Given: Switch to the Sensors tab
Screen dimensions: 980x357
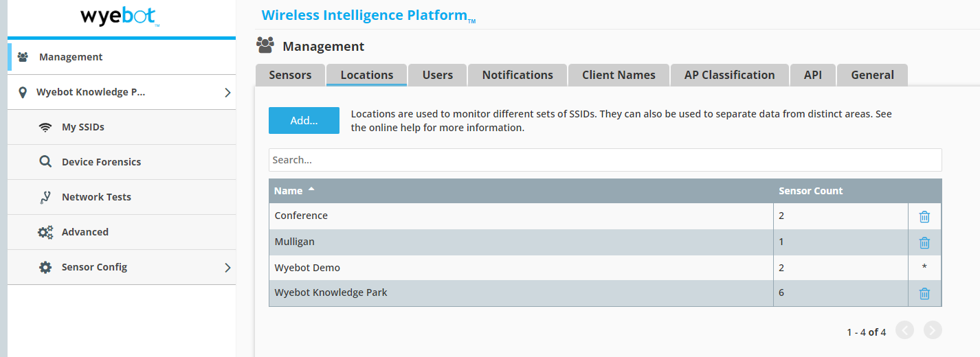Looking at the screenshot, I should coord(290,75).
